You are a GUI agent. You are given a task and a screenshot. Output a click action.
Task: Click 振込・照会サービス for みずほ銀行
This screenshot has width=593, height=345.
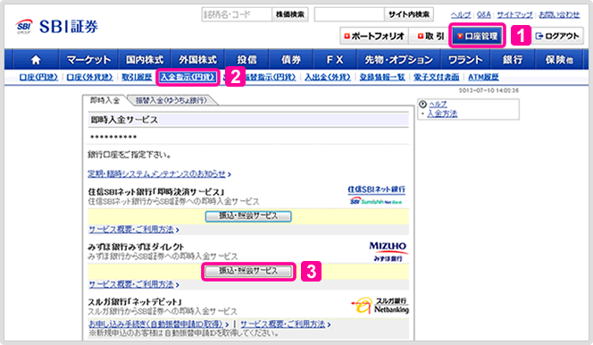[248, 271]
